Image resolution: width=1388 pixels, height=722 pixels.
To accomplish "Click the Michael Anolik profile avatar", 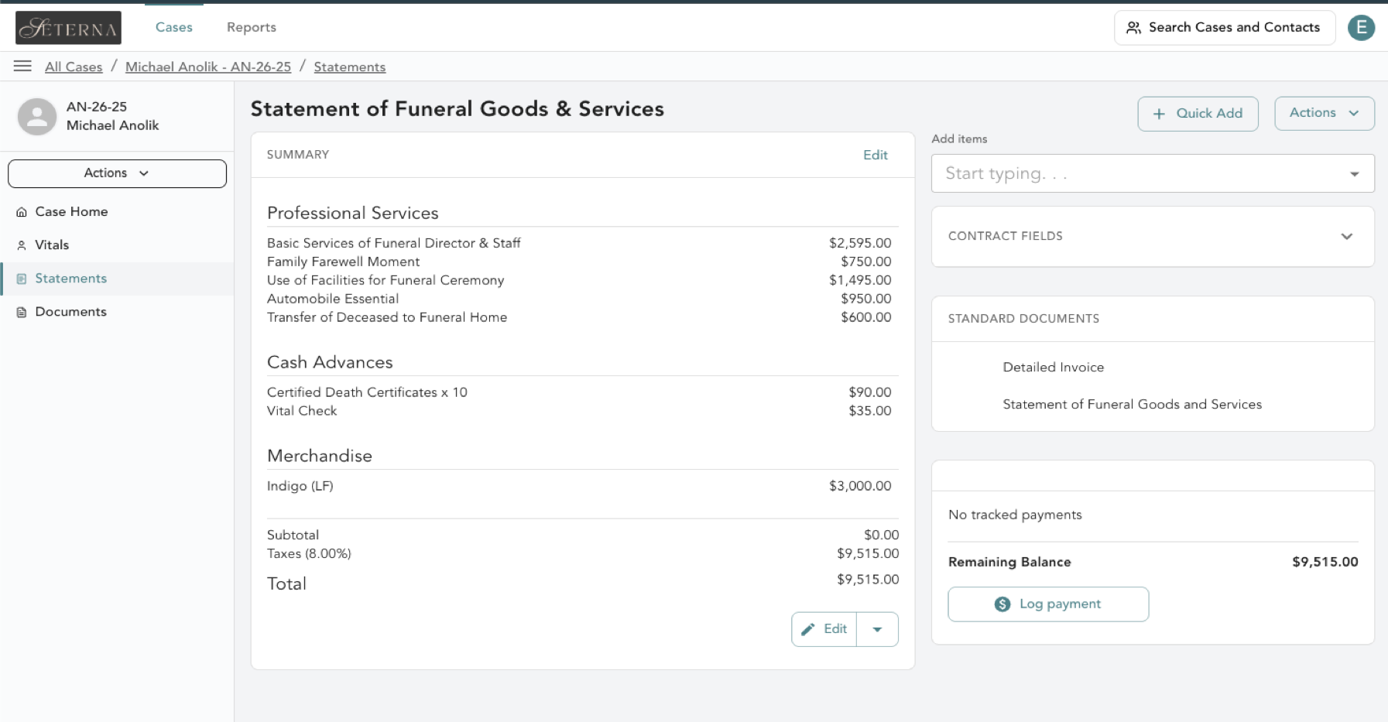I will click(37, 116).
